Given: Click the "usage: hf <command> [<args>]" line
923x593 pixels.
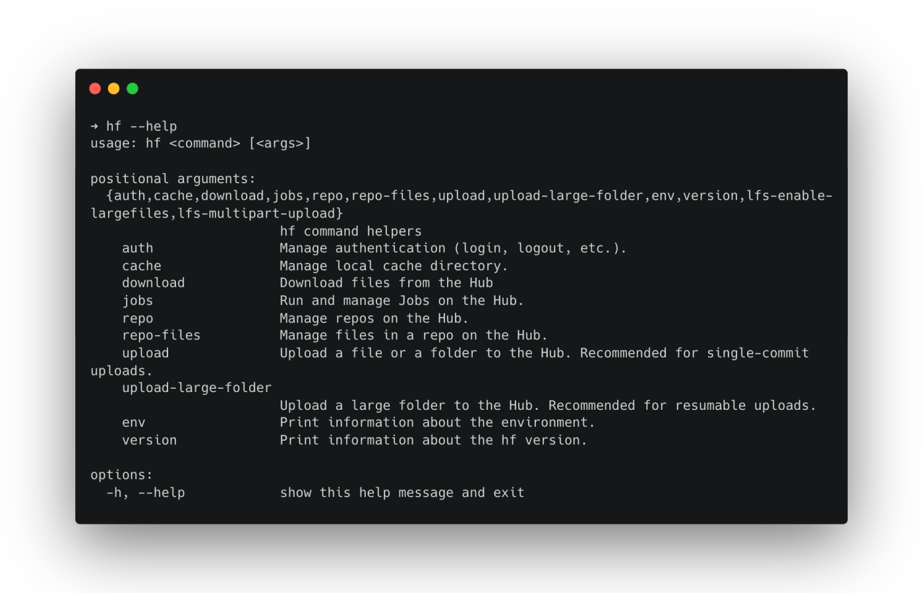Looking at the screenshot, I should coord(200,143).
